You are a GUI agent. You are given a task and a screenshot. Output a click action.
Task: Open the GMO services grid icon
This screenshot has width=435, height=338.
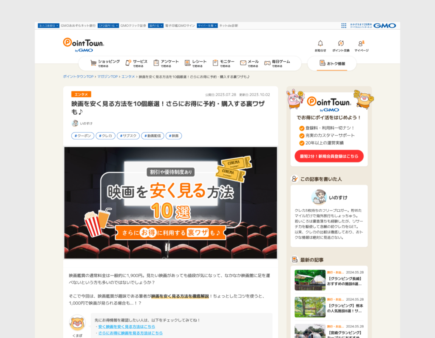[x=344, y=26]
